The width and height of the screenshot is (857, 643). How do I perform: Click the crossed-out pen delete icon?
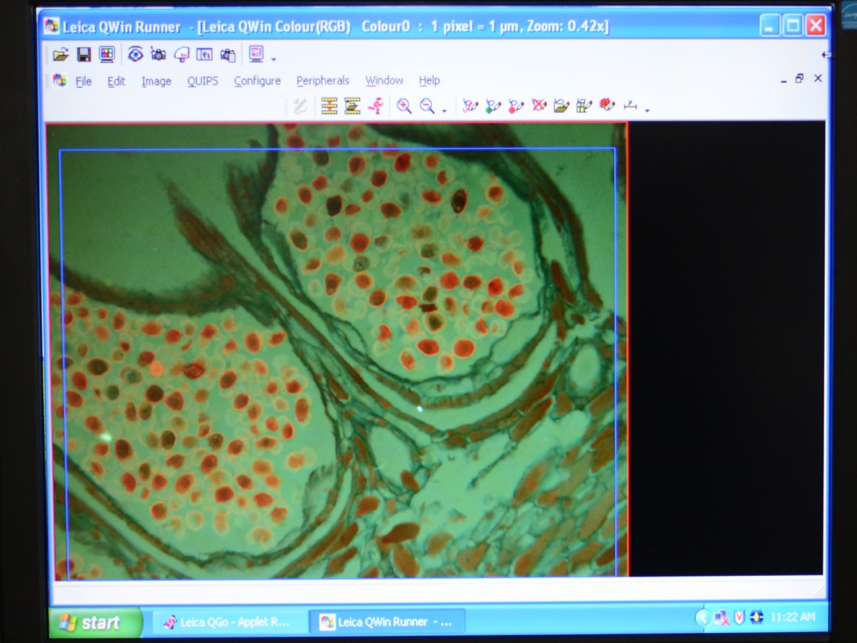pos(539,105)
